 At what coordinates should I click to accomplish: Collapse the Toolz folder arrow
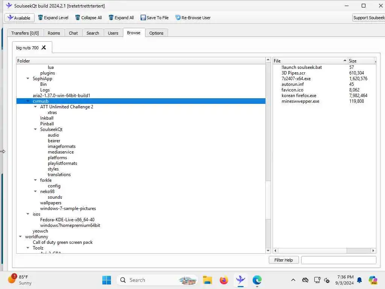pyautogui.click(x=28, y=248)
